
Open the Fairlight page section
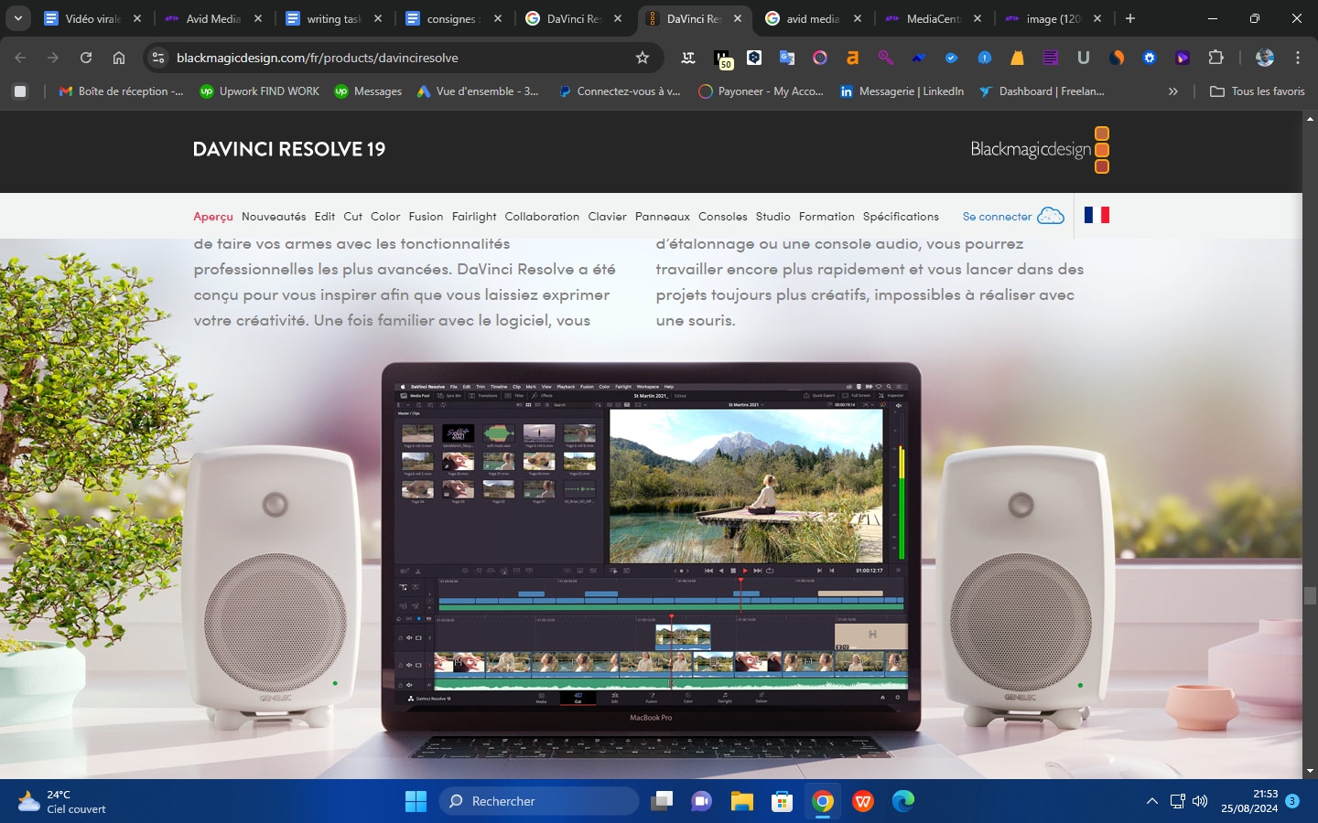(474, 217)
